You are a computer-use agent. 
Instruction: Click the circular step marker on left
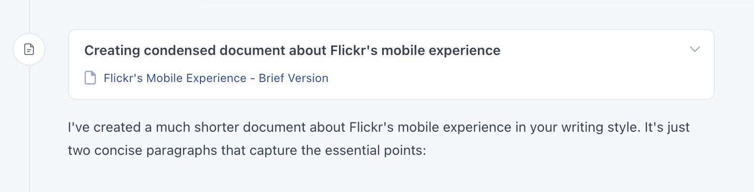click(29, 49)
